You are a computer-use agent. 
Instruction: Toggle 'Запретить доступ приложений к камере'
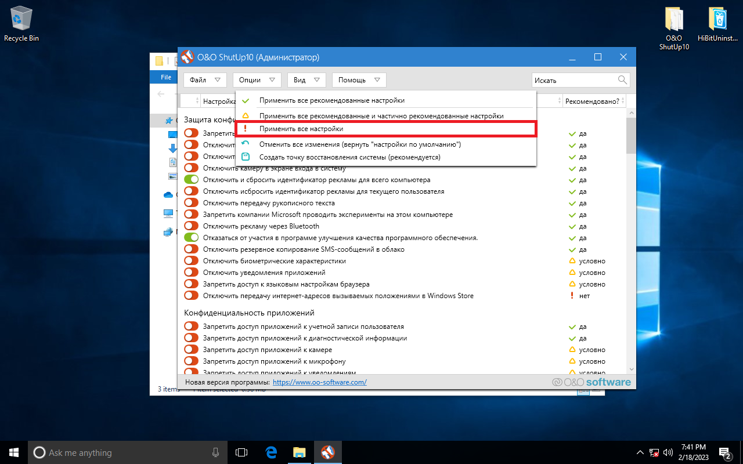[x=192, y=350]
